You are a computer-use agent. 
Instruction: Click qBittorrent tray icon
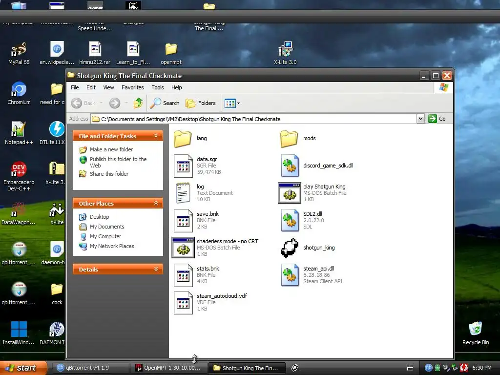click(x=428, y=368)
